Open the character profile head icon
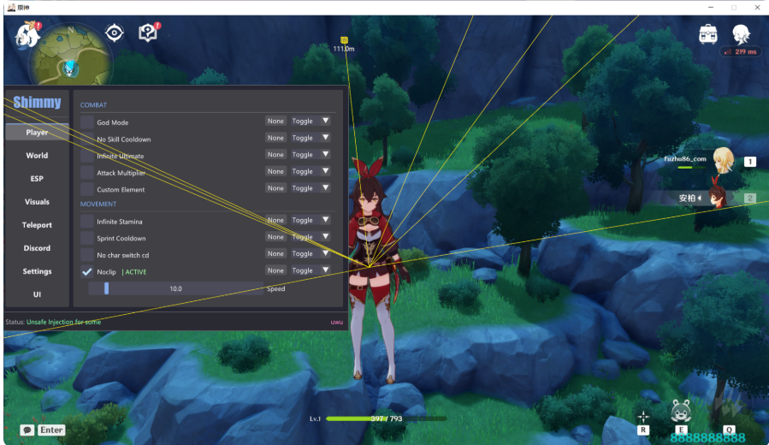Image resolution: width=769 pixels, height=445 pixels. coord(741,34)
